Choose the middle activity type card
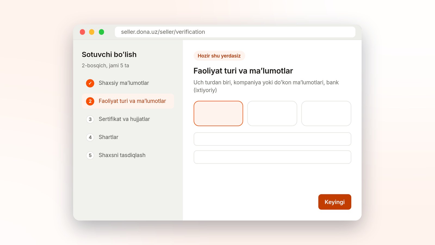The height and width of the screenshot is (245, 435). click(272, 114)
